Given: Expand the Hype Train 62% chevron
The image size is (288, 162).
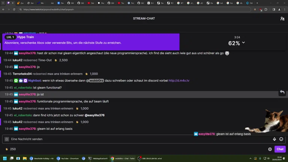Looking at the screenshot, I should pos(243,42).
